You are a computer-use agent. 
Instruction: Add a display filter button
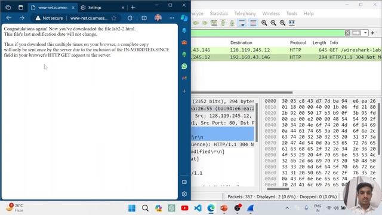(372, 33)
